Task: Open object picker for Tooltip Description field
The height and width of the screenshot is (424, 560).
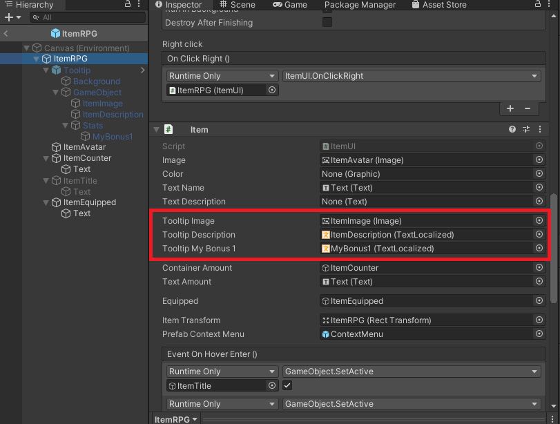Action: coord(539,234)
